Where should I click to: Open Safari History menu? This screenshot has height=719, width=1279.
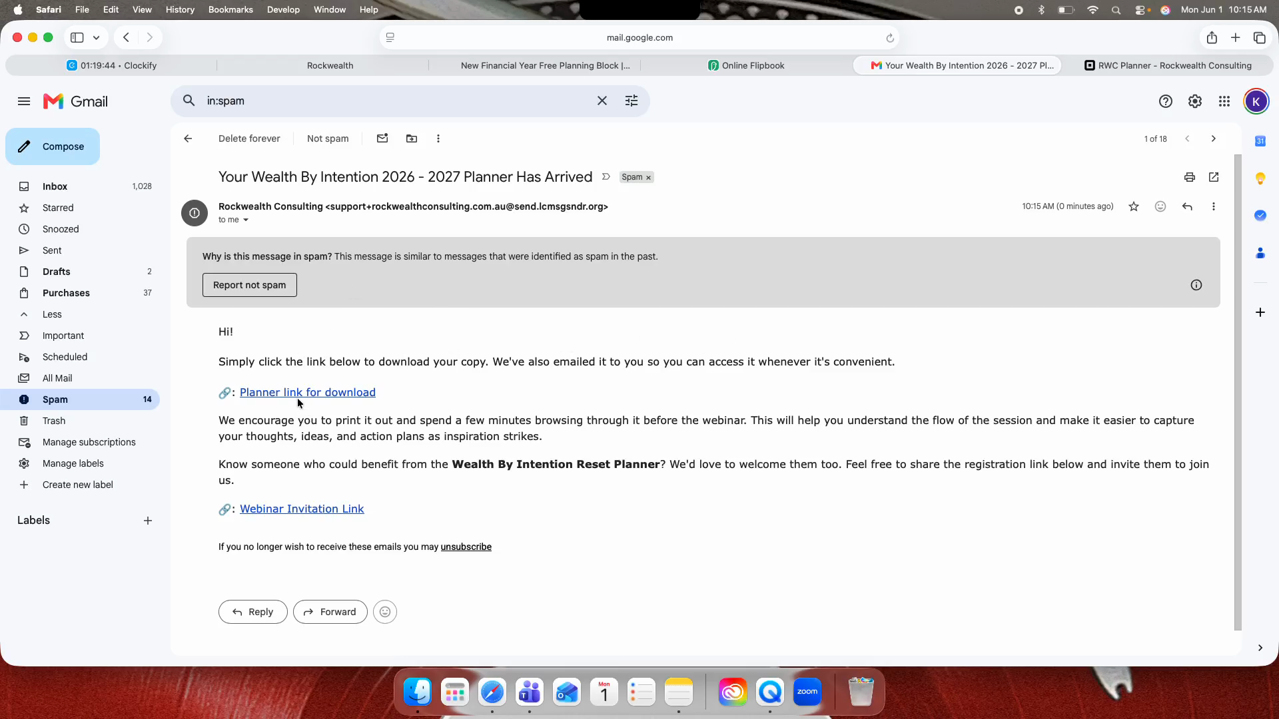[180, 9]
